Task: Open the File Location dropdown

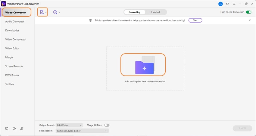Action: point(82,131)
